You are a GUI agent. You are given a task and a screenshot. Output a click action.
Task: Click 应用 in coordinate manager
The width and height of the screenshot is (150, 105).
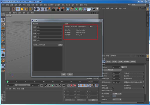coord(93,100)
